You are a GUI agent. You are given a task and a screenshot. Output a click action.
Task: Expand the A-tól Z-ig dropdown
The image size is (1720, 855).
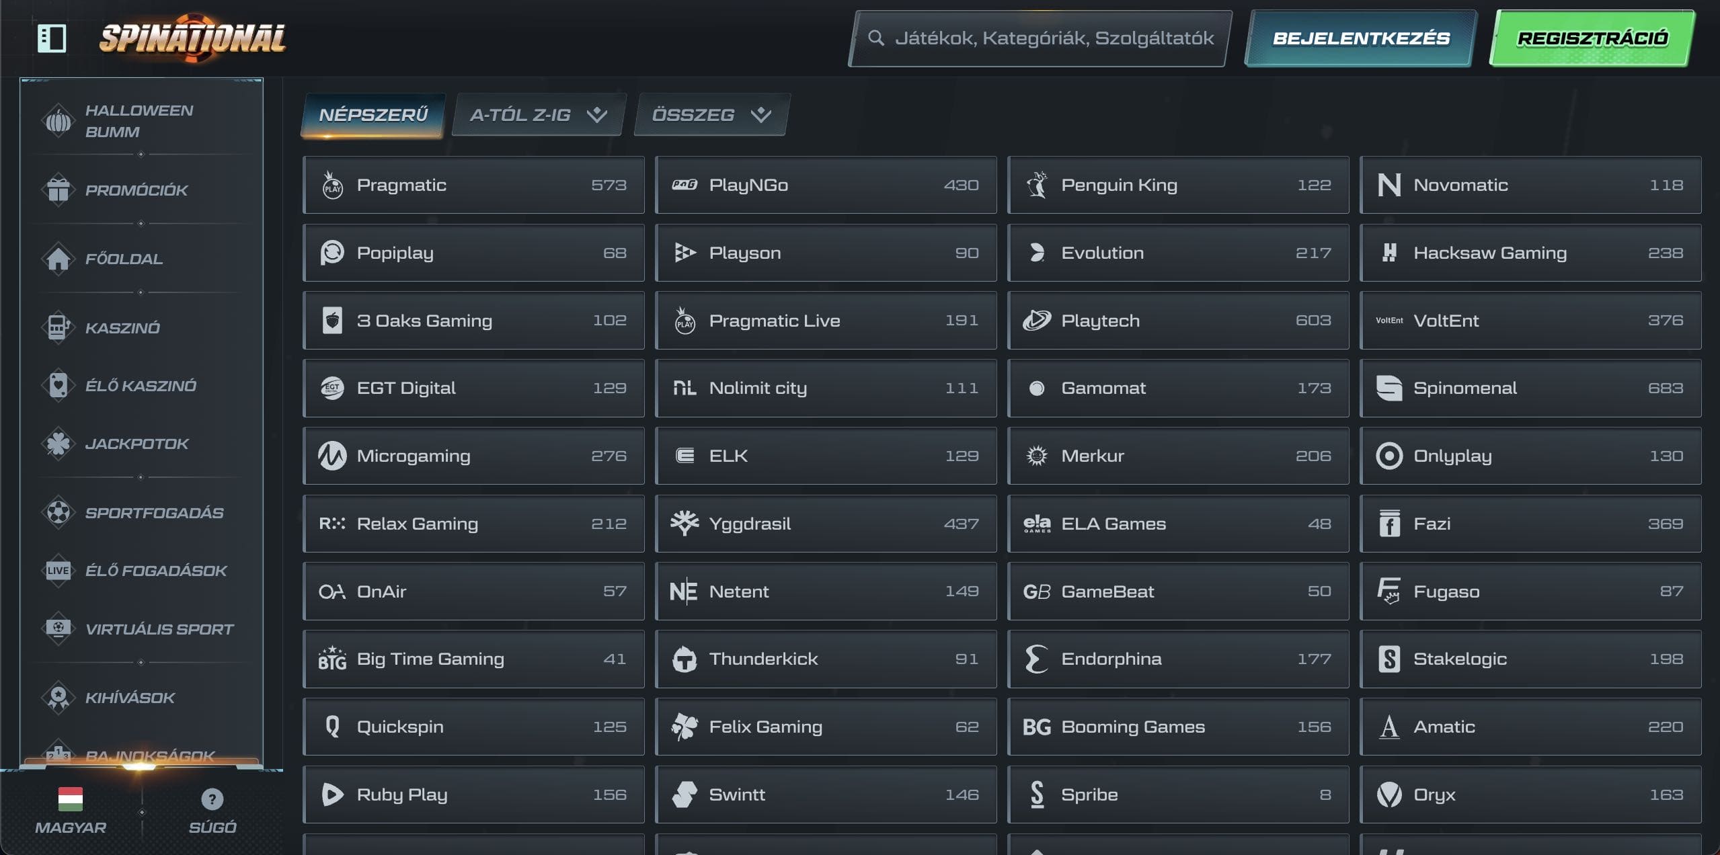pyautogui.click(x=538, y=115)
